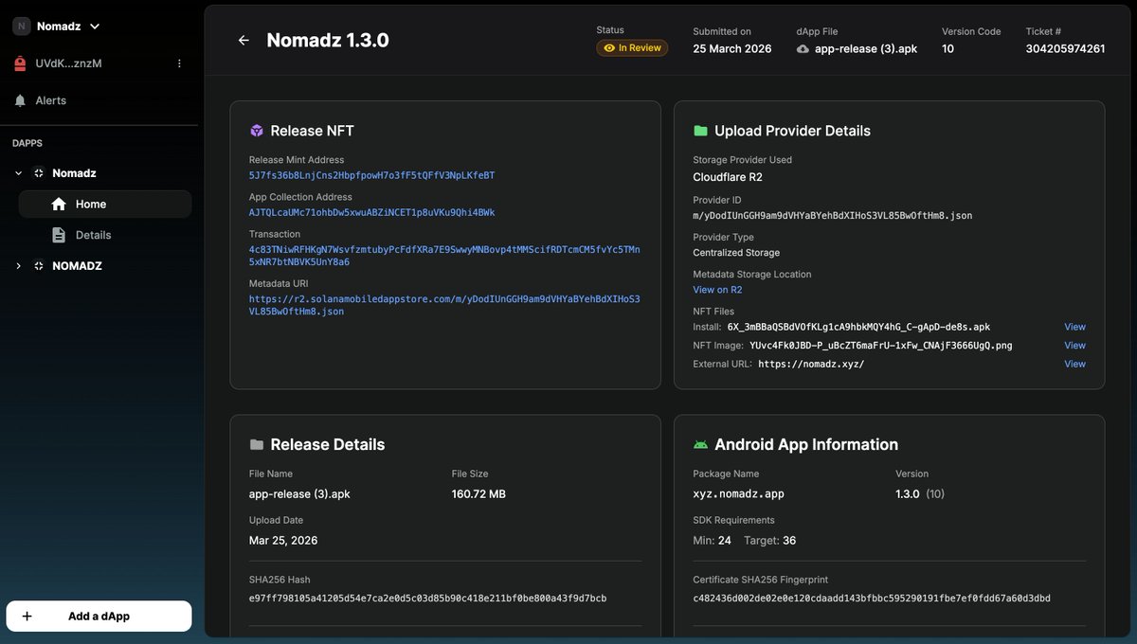Click the Alerts bell icon

coord(20,100)
